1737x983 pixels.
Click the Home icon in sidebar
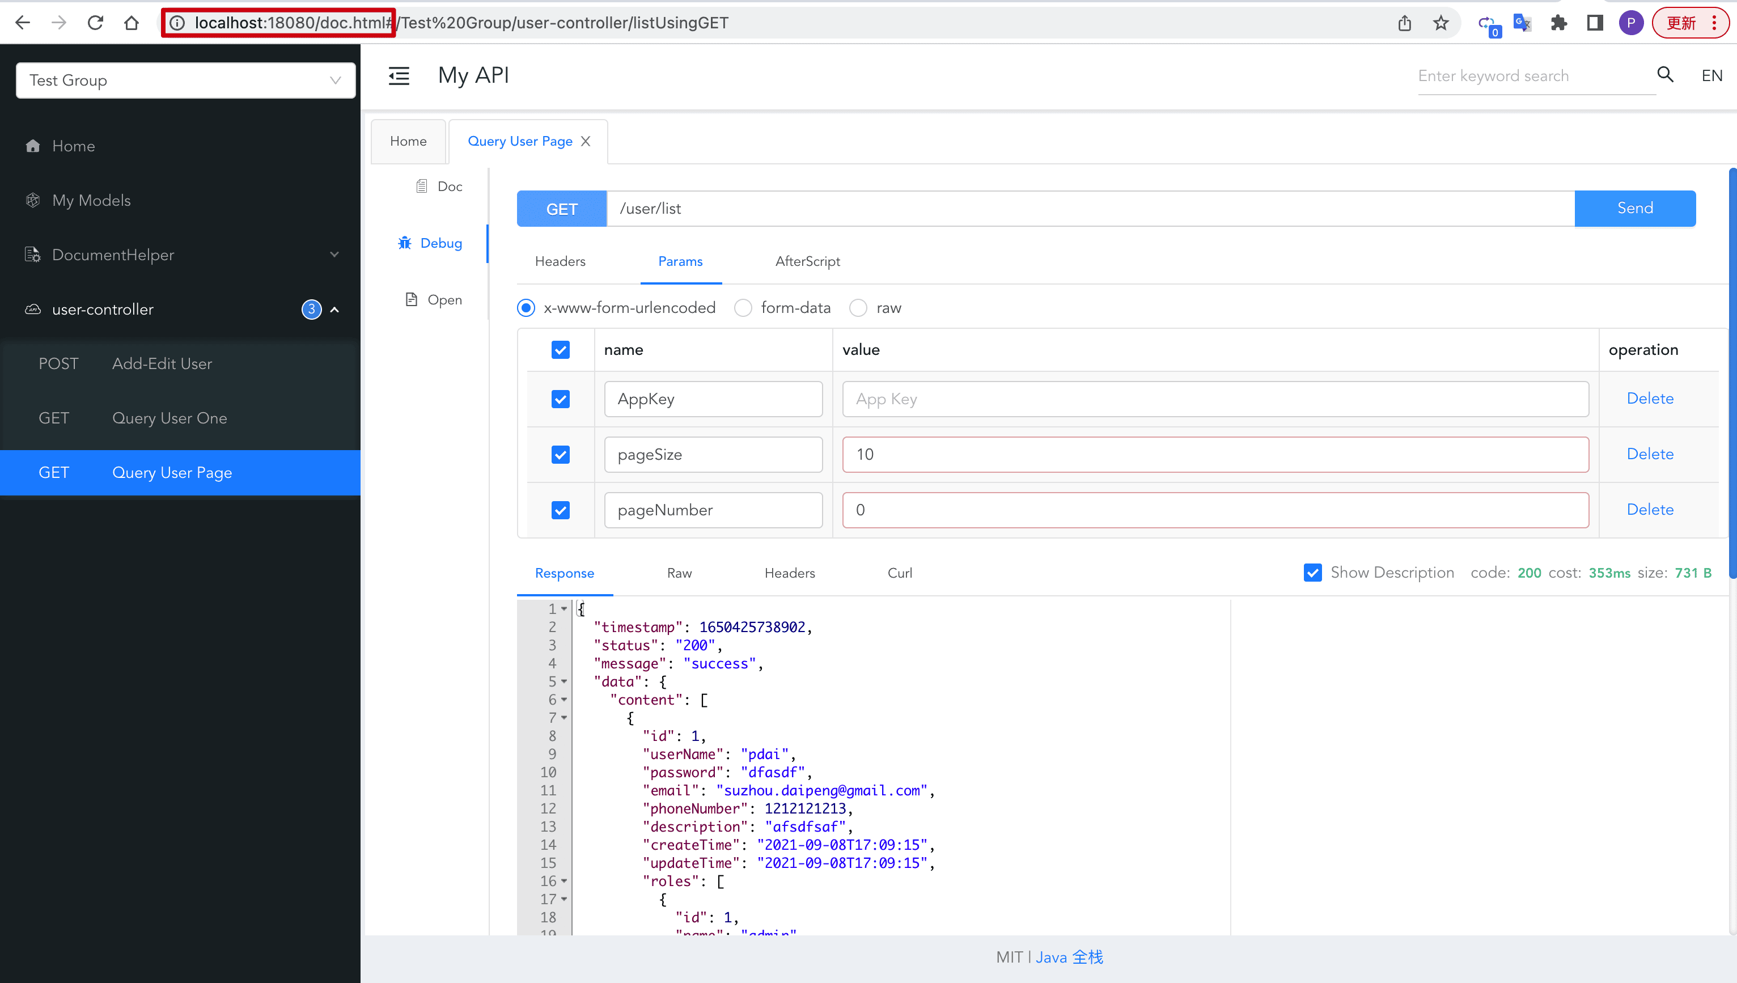coord(32,146)
